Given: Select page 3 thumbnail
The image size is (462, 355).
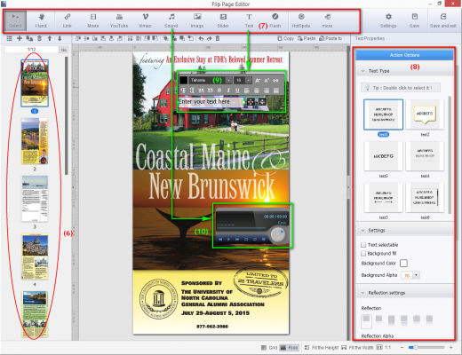Looking at the screenshot, I should (x=35, y=199).
